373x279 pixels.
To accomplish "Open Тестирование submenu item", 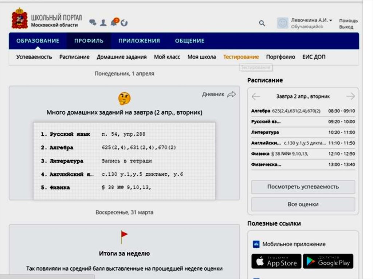I will 241,57.
